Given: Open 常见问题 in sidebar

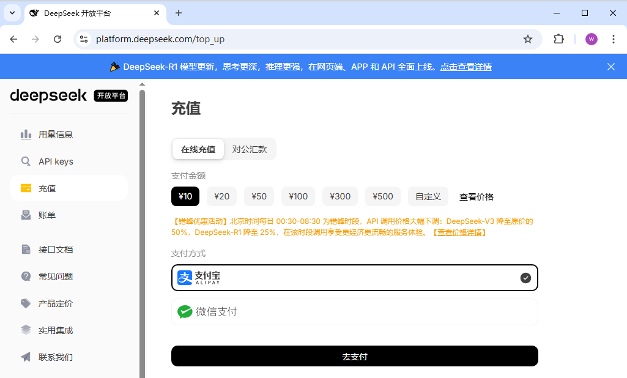Looking at the screenshot, I should 69,276.
